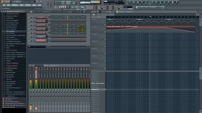Open the Sampler channel button
The image size is (202, 113).
click(41, 37)
